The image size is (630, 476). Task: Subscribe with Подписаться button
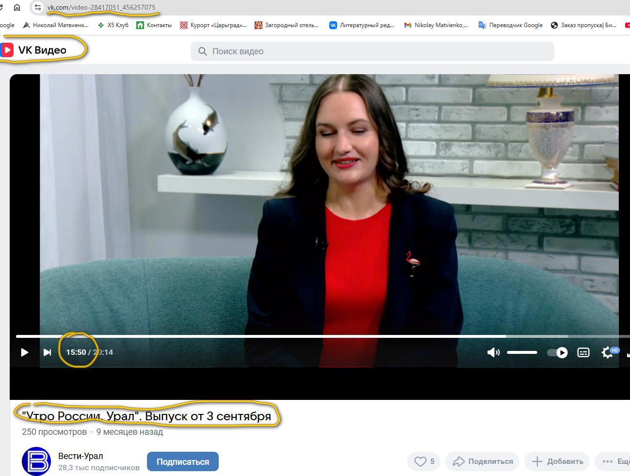183,461
